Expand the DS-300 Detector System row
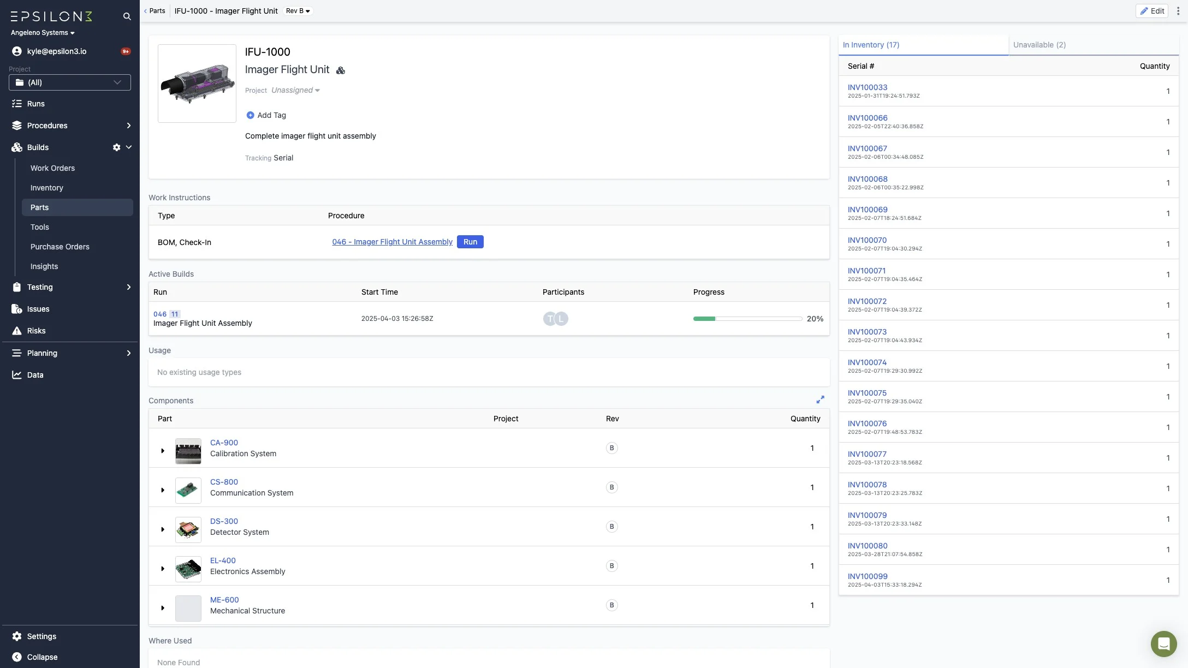This screenshot has height=668, width=1188. click(x=163, y=529)
